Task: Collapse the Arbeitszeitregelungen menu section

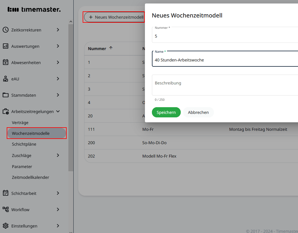Action: click(x=58, y=111)
